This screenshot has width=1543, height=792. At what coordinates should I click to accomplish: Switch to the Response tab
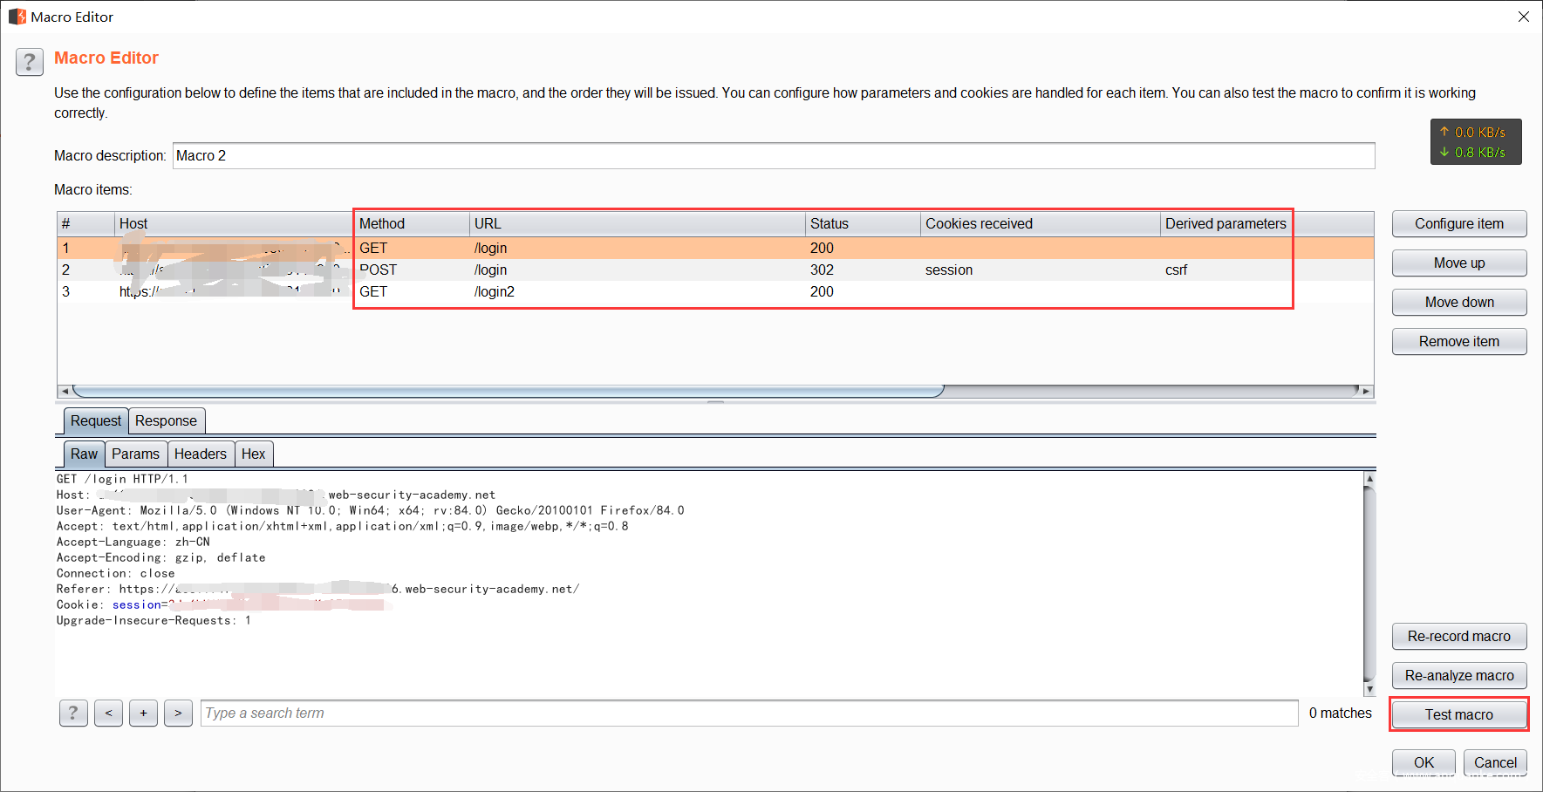click(166, 420)
